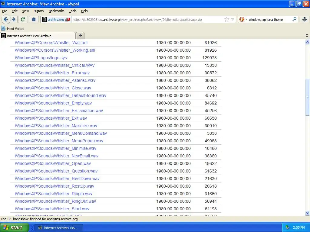Image resolution: width=310 pixels, height=232 pixels.
Task: Click the file size value 5338
Action: click(212, 133)
